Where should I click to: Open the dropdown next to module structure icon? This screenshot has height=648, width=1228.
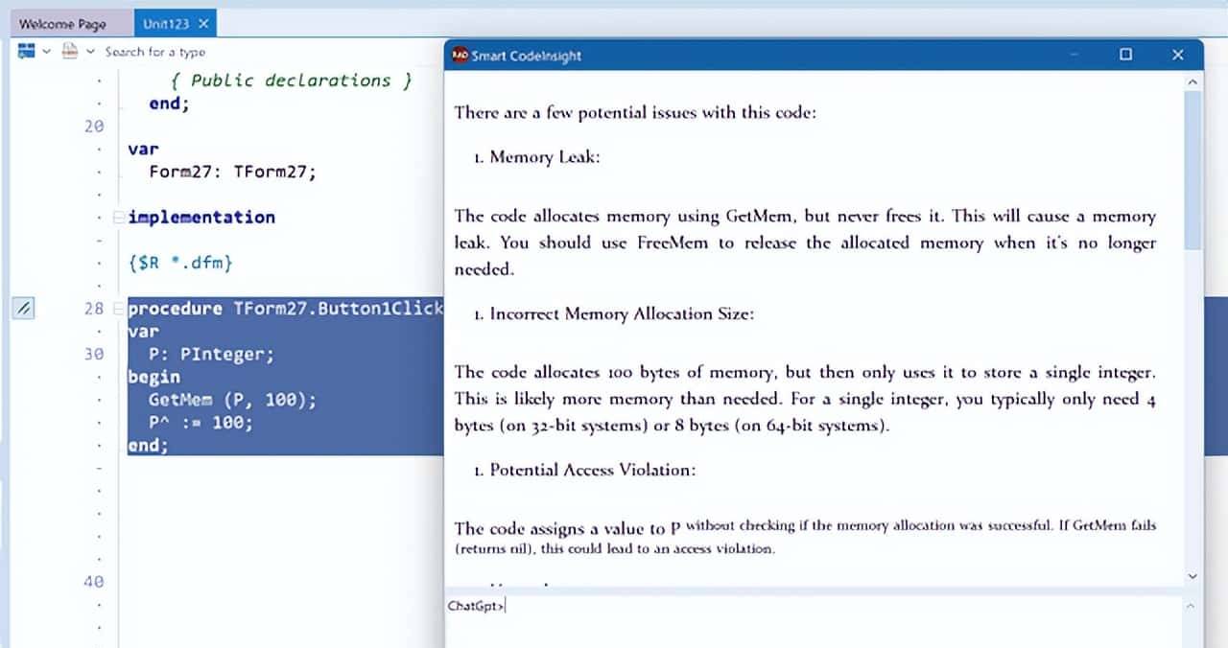point(46,51)
